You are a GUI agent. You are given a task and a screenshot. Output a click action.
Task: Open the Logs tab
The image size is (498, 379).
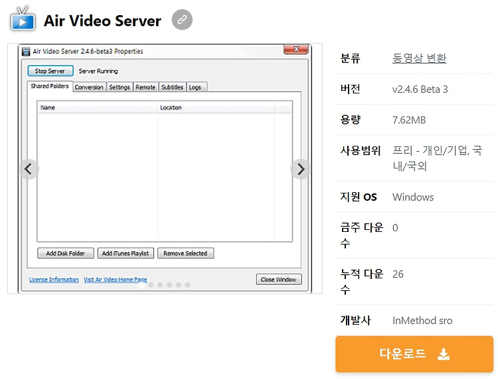point(195,87)
